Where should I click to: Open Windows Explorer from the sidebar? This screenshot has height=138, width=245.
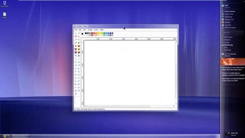point(229,28)
